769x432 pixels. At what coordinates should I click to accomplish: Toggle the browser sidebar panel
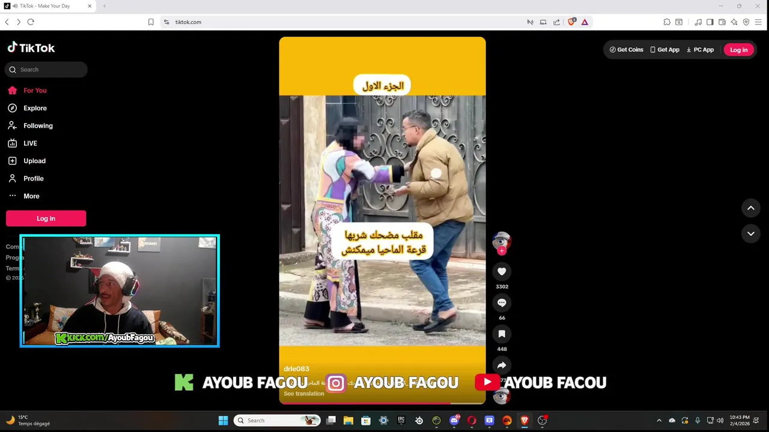pyautogui.click(x=710, y=22)
